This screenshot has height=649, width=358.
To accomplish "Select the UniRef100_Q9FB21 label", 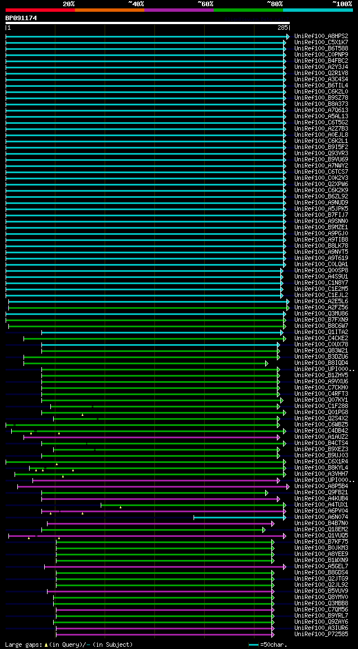I will pyautogui.click(x=321, y=493).
